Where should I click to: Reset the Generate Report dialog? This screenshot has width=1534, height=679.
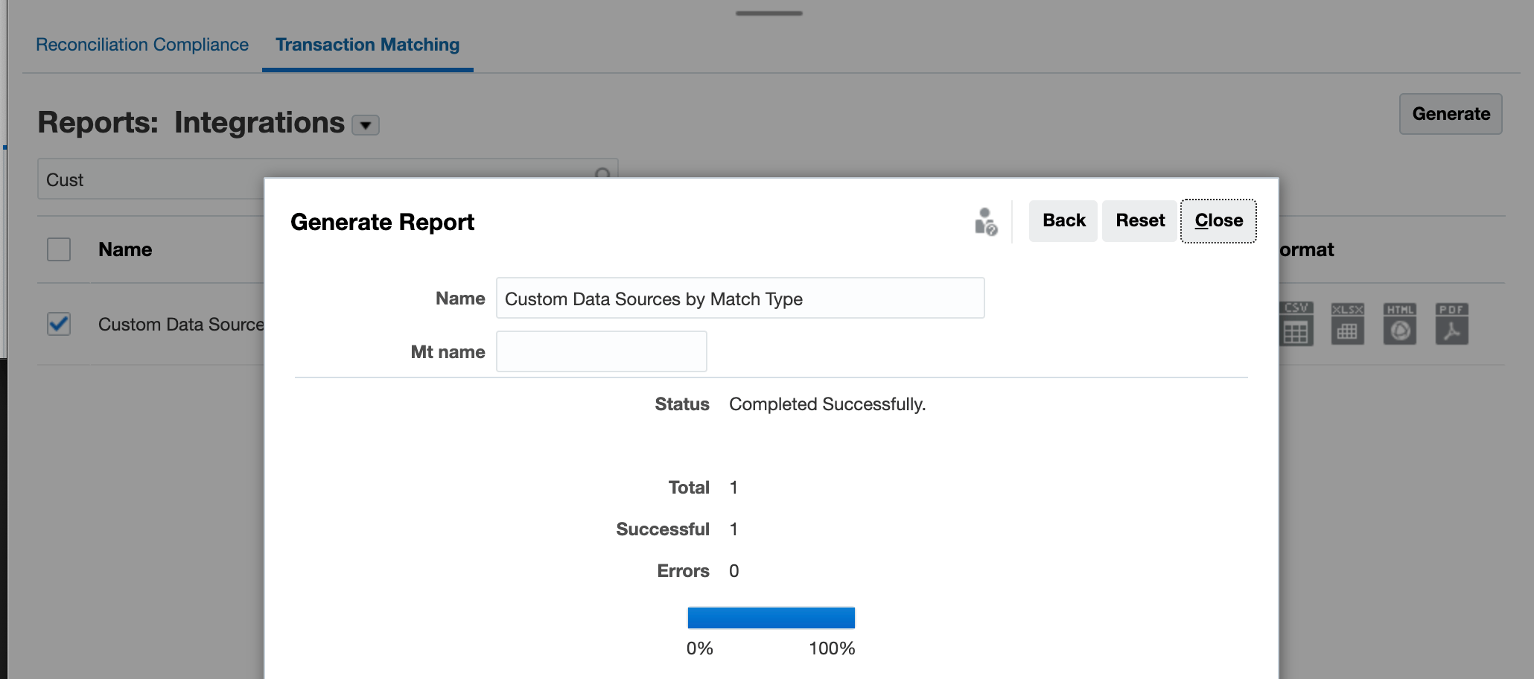click(x=1139, y=221)
